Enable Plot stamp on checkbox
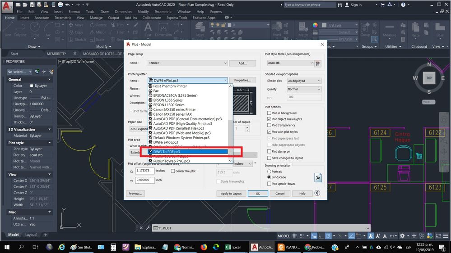The width and height of the screenshot is (451, 253). click(269, 151)
